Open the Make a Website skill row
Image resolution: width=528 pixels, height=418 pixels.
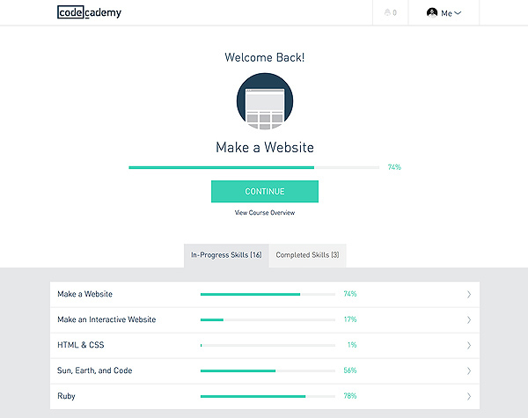pos(265,295)
